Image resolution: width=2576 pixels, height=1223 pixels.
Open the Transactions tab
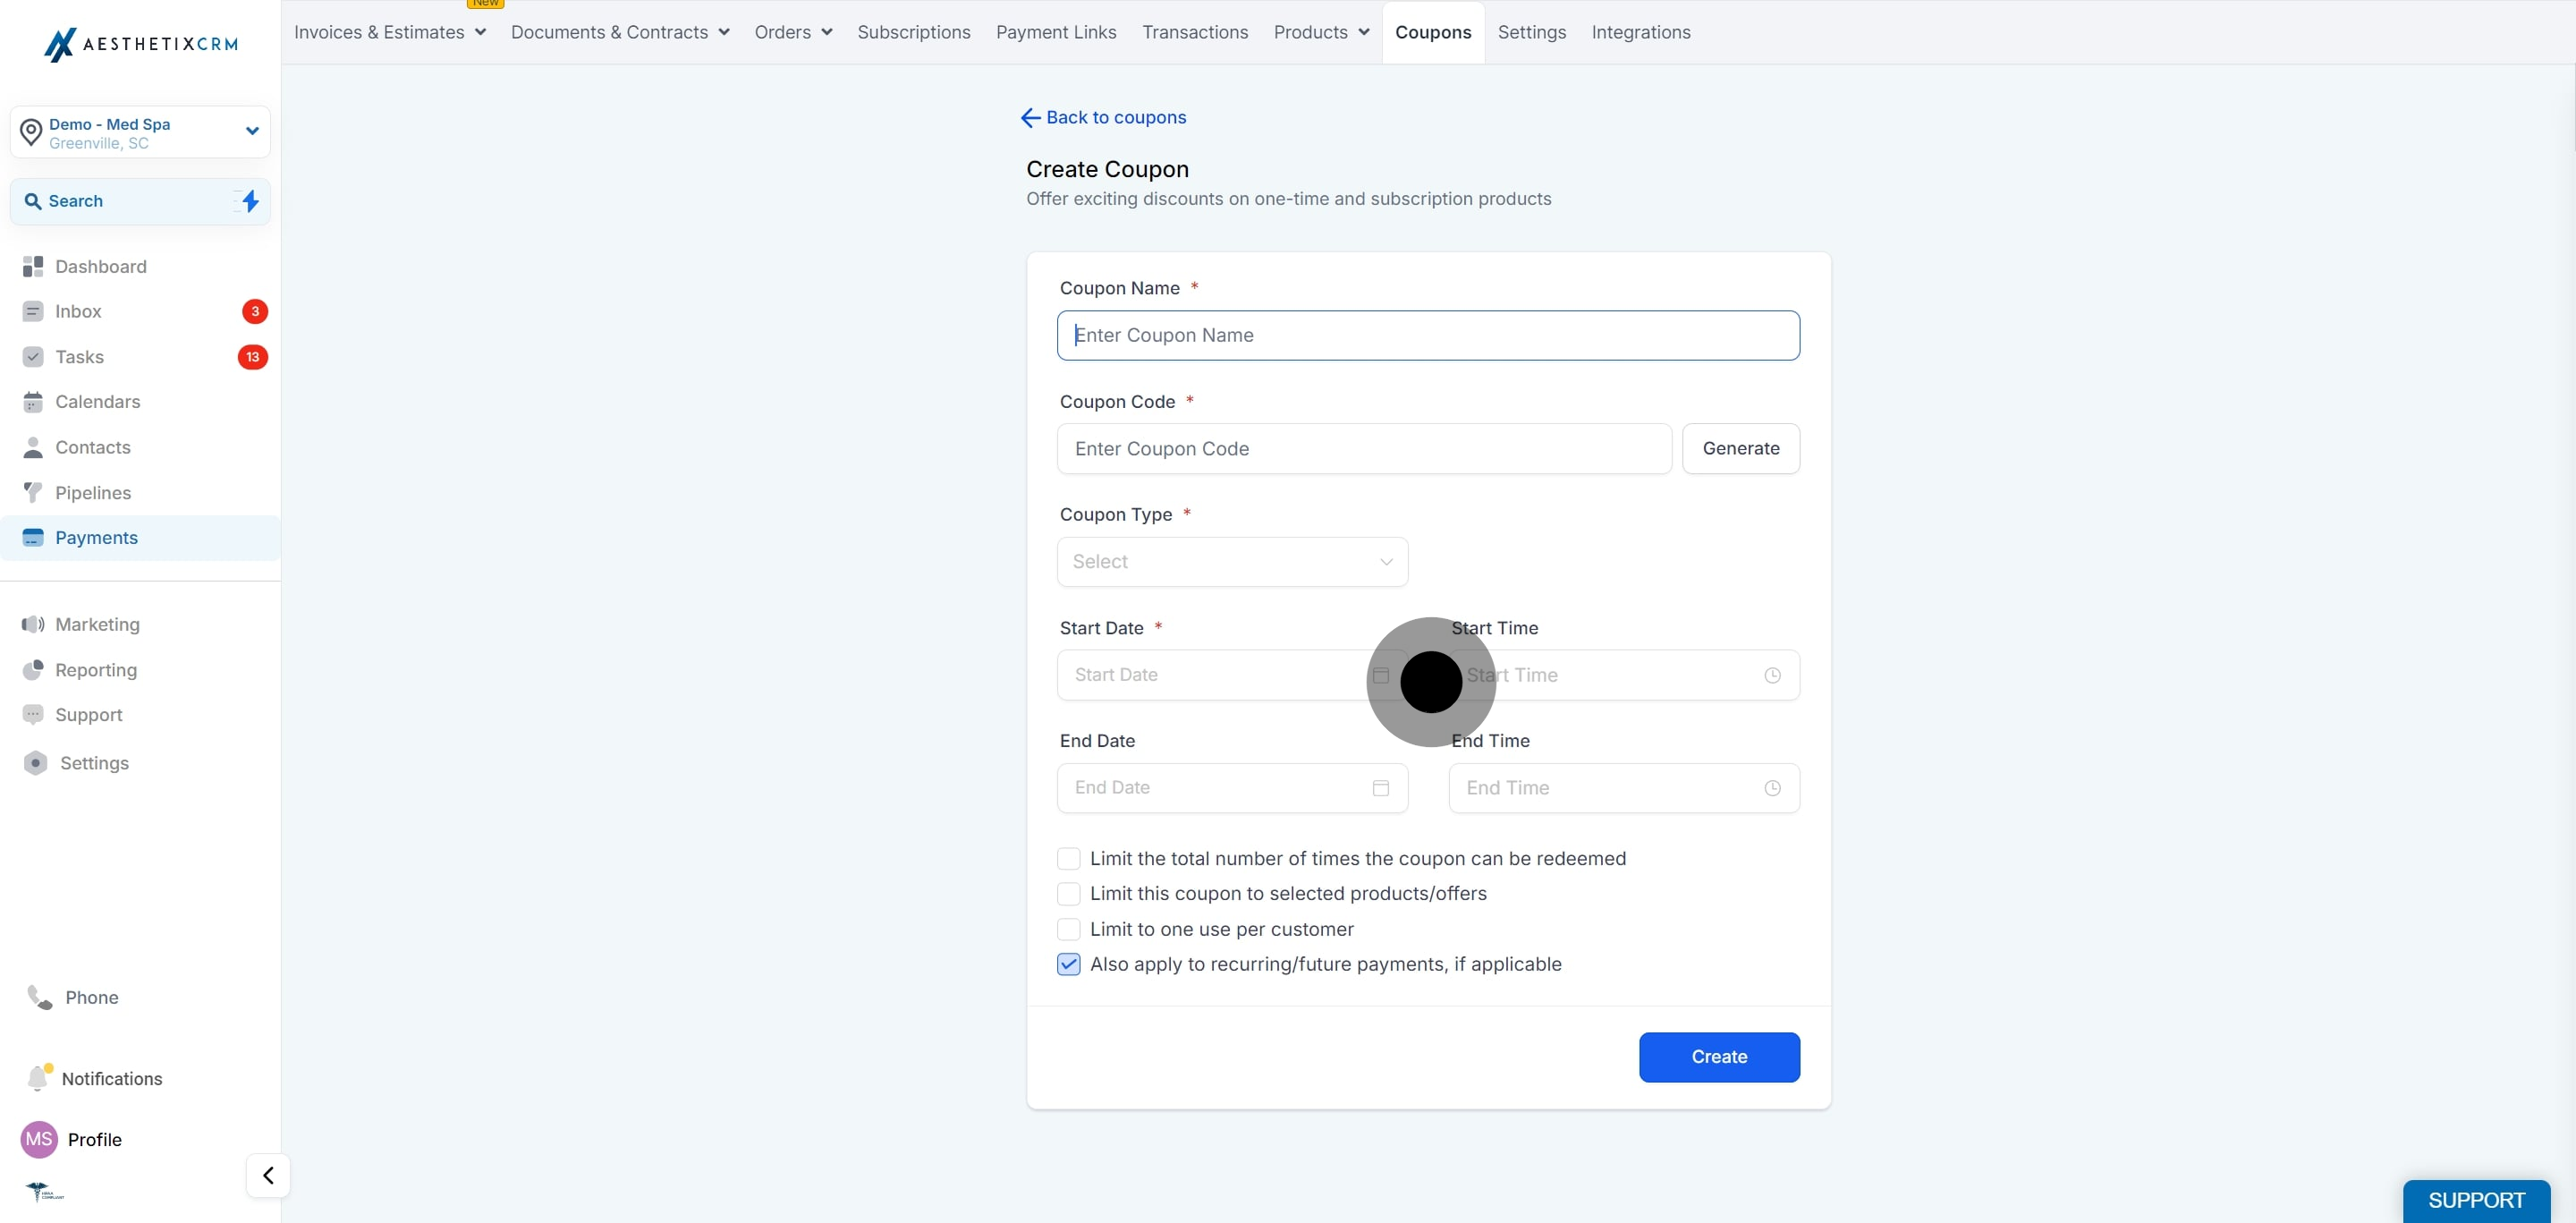(x=1195, y=32)
